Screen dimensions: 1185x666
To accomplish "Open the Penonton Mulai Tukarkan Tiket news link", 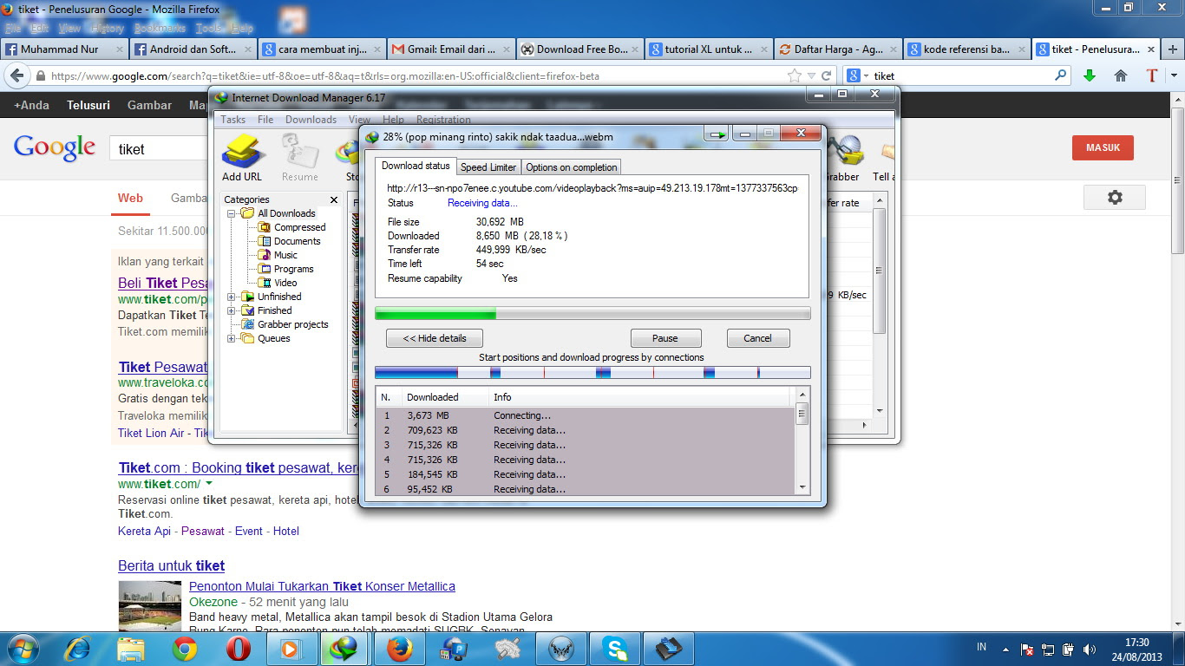I will 322,586.
